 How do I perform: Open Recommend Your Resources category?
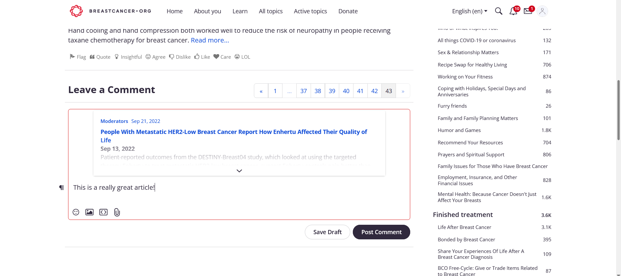(470, 142)
